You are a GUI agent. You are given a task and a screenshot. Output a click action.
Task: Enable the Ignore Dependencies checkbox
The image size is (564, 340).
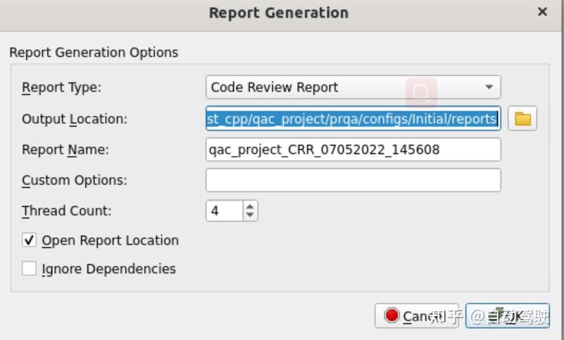click(x=30, y=269)
